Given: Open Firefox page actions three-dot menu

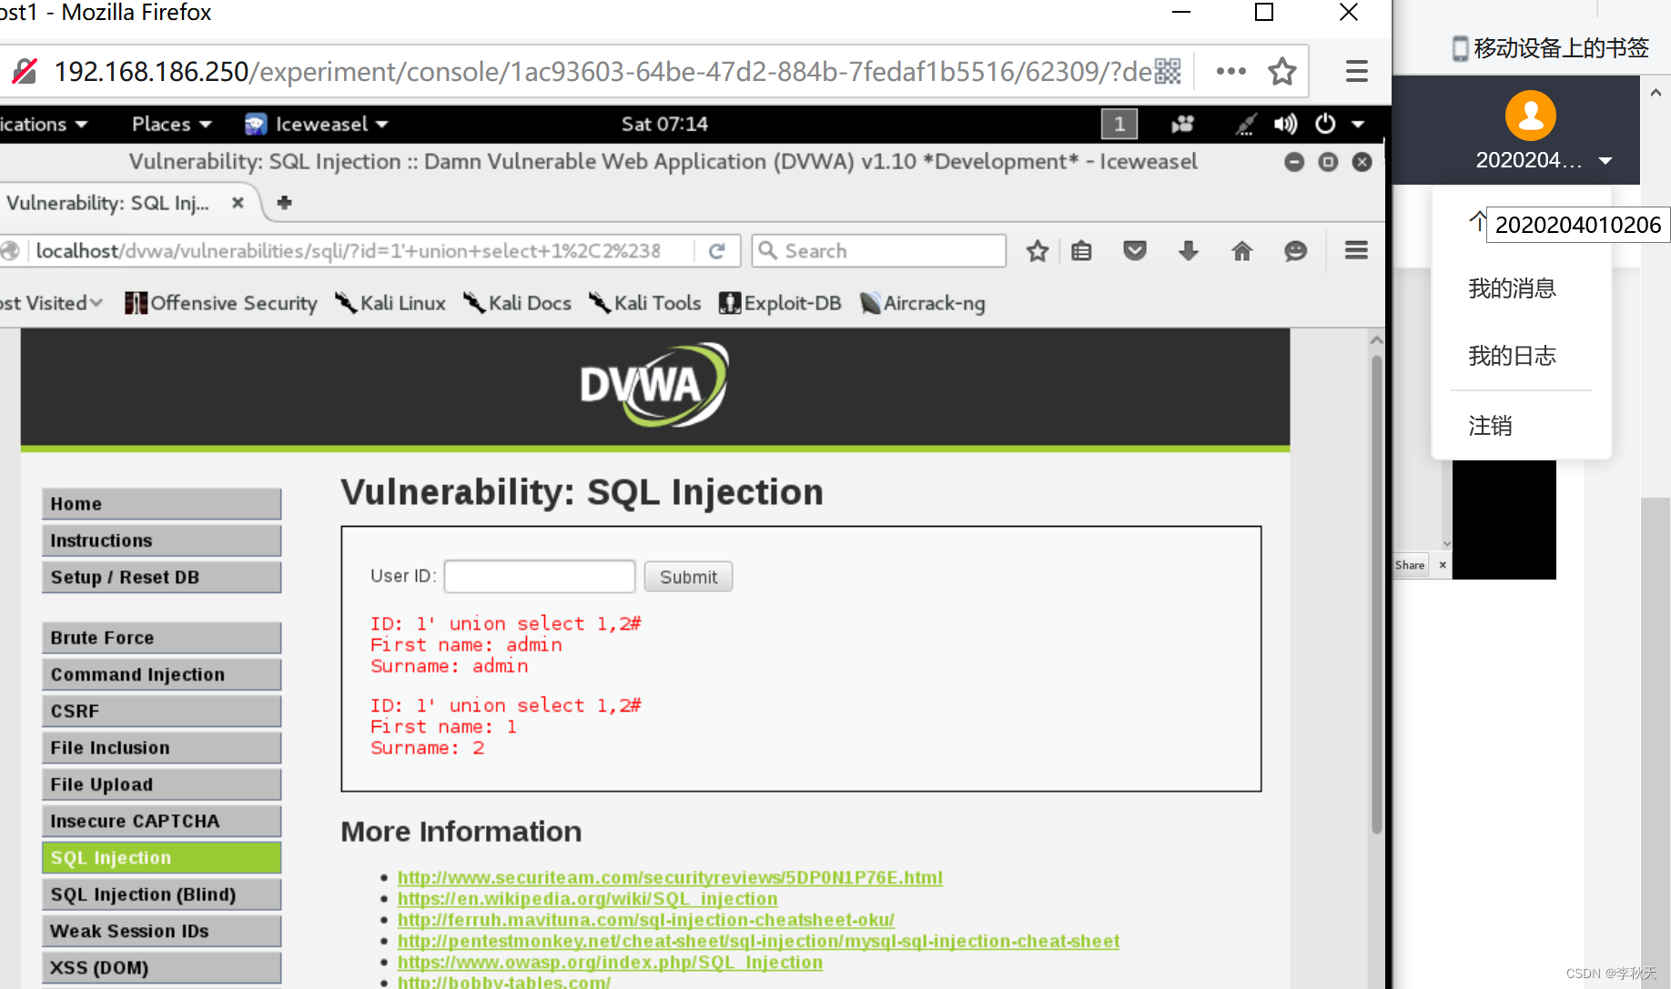Looking at the screenshot, I should [x=1230, y=71].
